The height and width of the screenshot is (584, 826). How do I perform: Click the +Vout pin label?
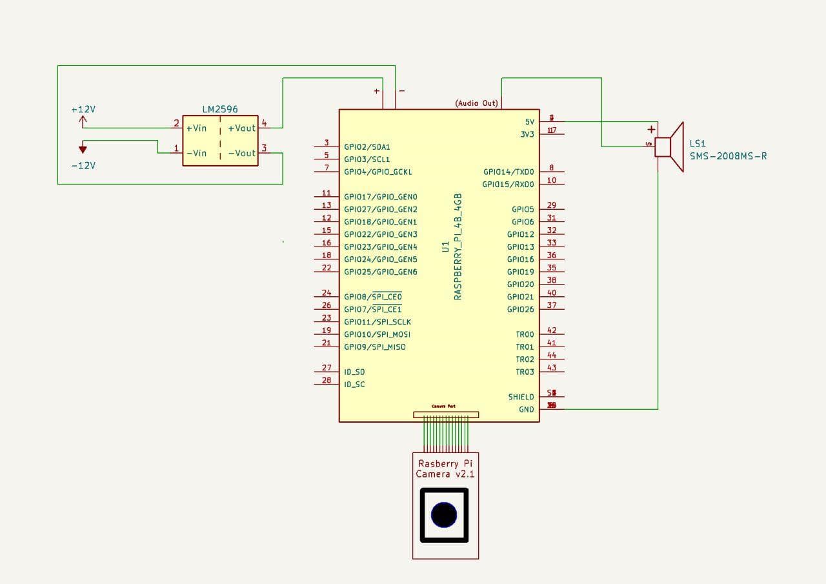(x=242, y=128)
